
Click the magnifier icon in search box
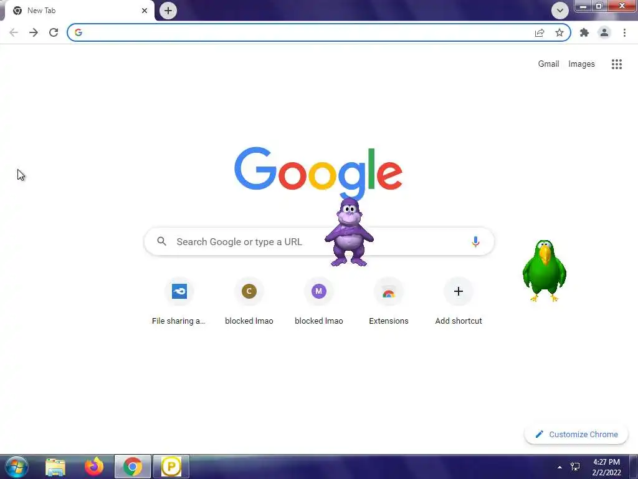(162, 241)
